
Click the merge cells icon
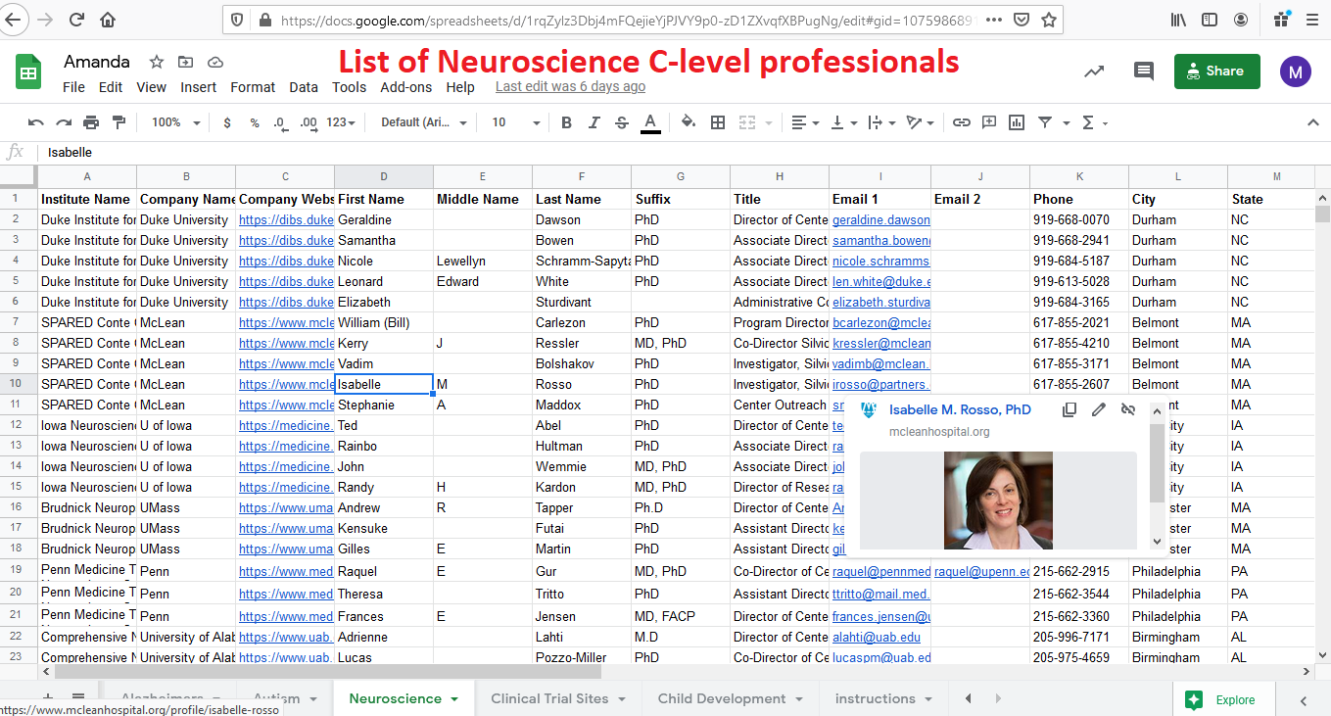click(x=747, y=122)
